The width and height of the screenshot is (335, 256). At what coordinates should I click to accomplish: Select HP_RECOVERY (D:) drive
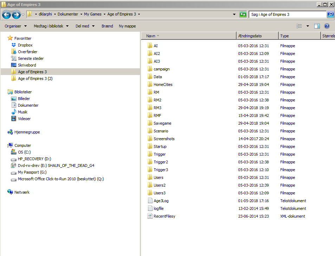click(34, 158)
